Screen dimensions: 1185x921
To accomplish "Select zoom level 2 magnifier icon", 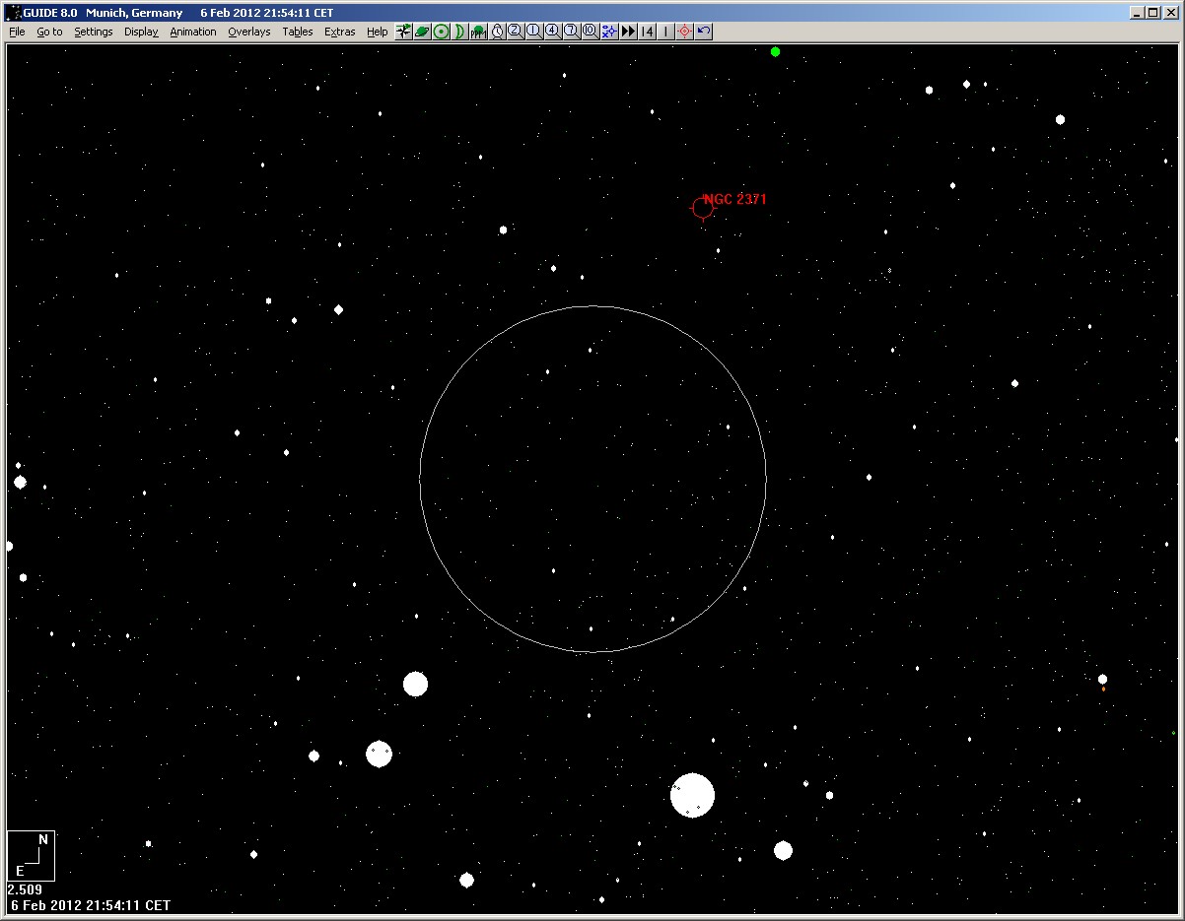I will click(x=515, y=32).
